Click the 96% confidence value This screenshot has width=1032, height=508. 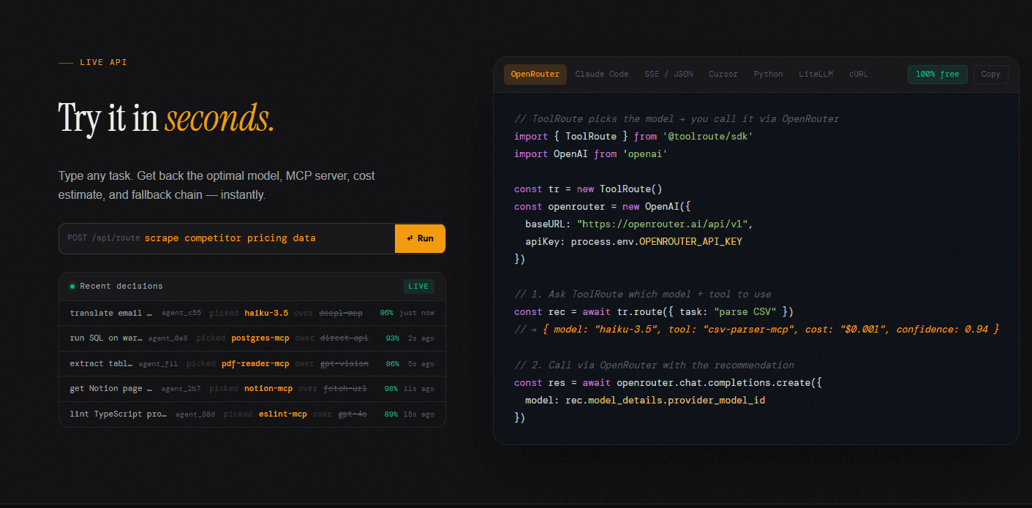[387, 313]
